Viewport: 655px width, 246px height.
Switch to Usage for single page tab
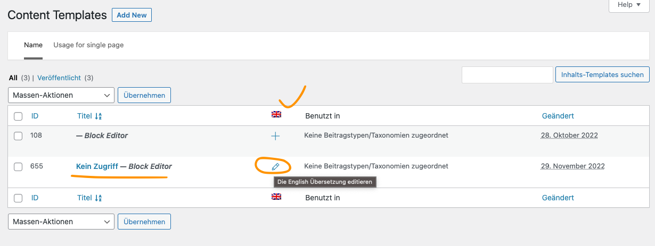88,45
